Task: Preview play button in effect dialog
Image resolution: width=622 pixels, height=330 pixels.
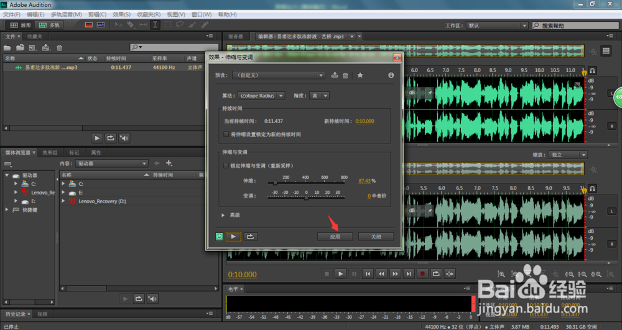Action: point(233,237)
